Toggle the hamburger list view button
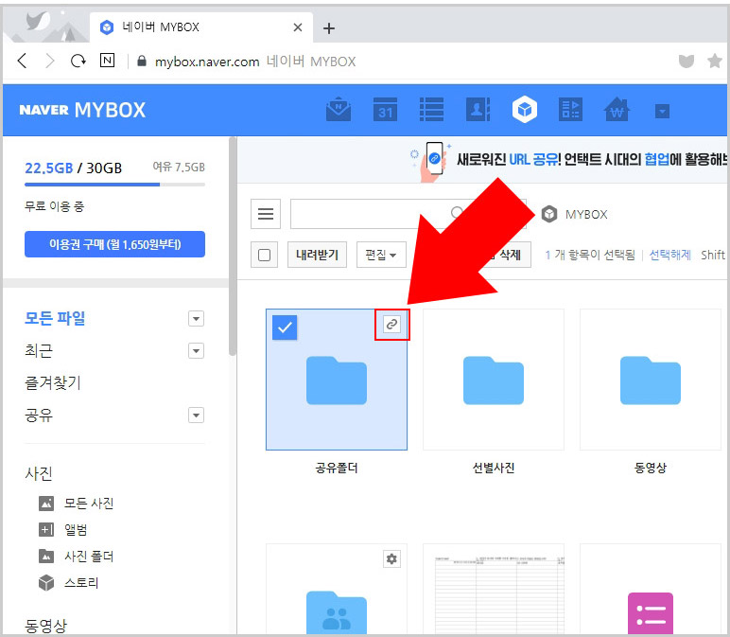Image resolution: width=730 pixels, height=637 pixels. [266, 214]
